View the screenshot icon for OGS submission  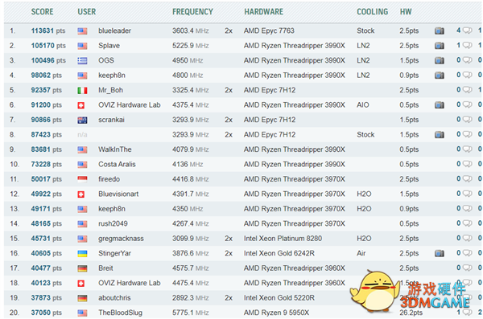pos(440,60)
